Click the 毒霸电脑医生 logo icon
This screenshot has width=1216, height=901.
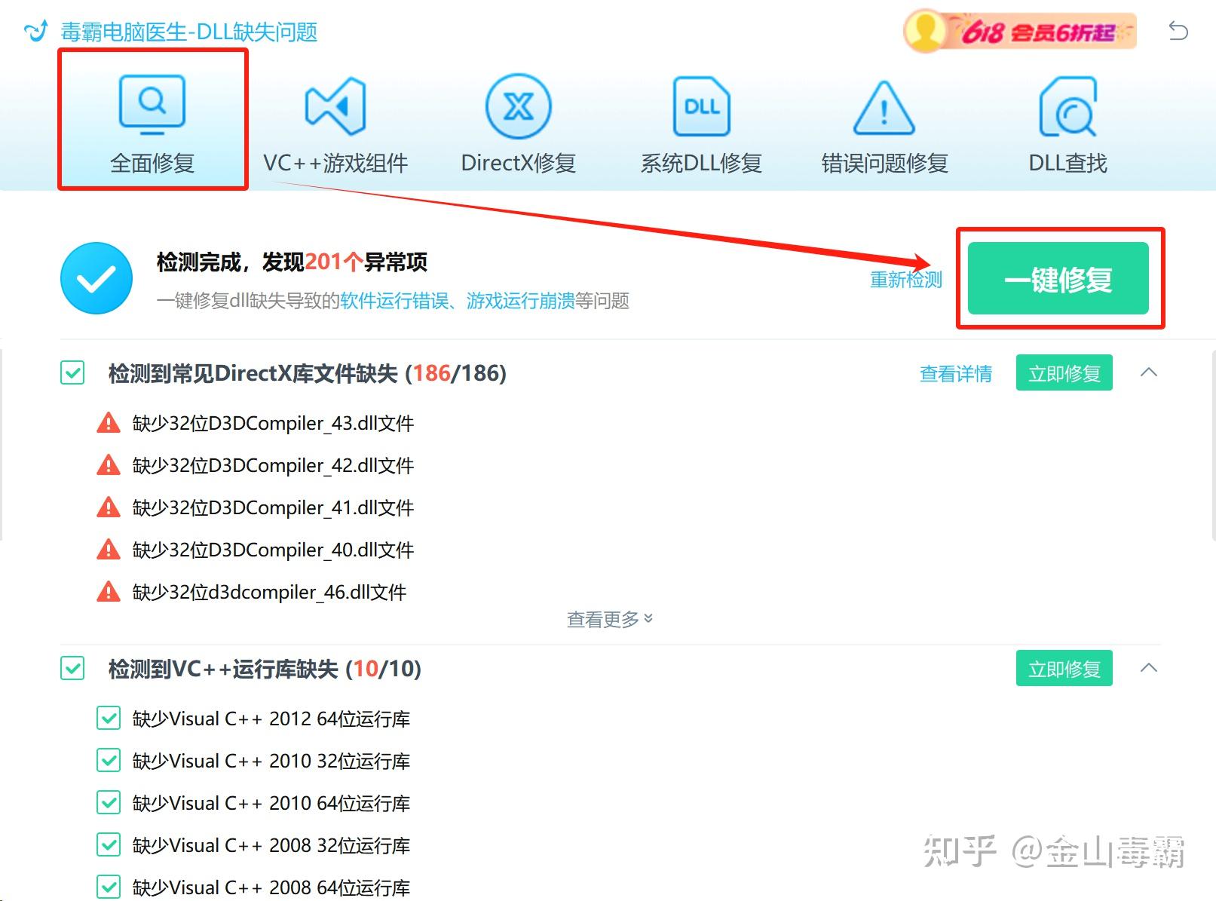click(x=34, y=31)
